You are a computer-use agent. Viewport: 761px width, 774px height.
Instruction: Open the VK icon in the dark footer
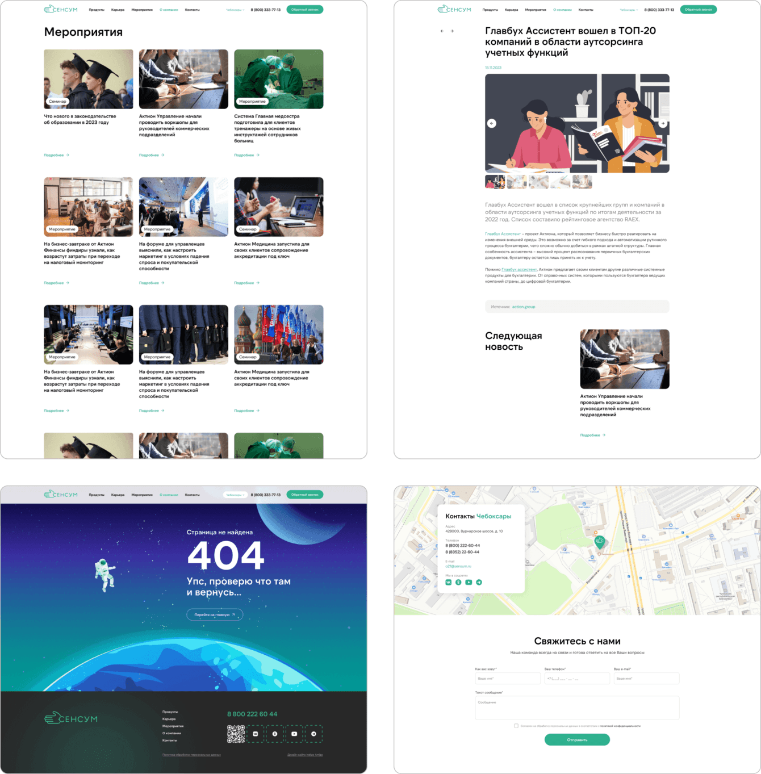[256, 734]
